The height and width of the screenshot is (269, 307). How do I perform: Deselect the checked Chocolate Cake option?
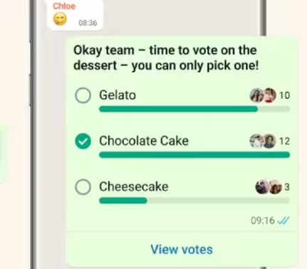click(83, 141)
